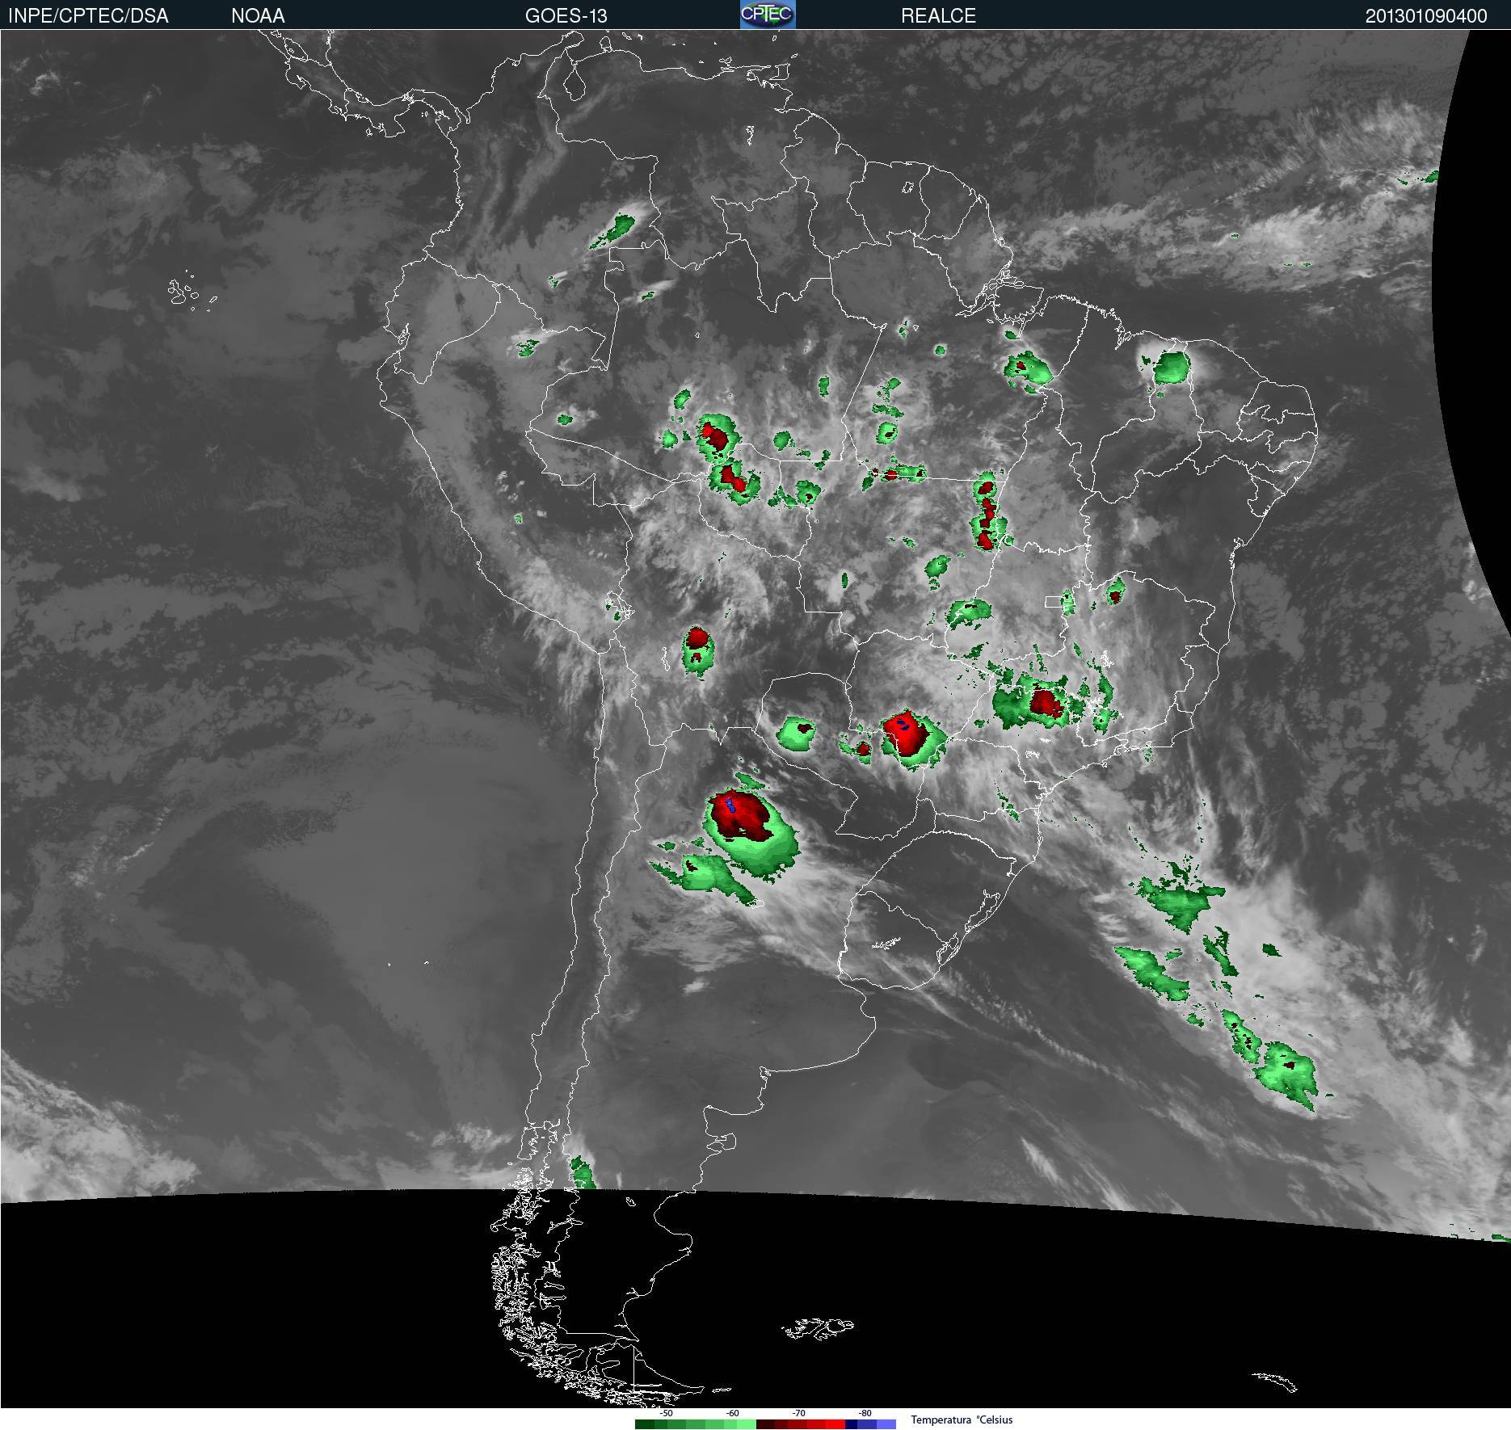
Task: Pick the darkest green legend swatch
Action: [645, 1424]
